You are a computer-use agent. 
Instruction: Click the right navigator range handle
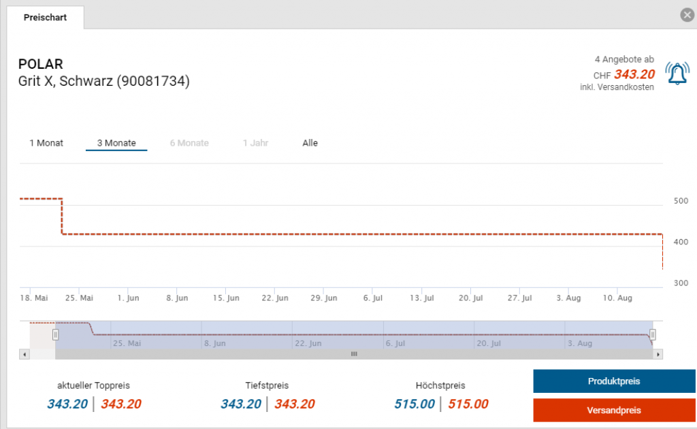(652, 334)
